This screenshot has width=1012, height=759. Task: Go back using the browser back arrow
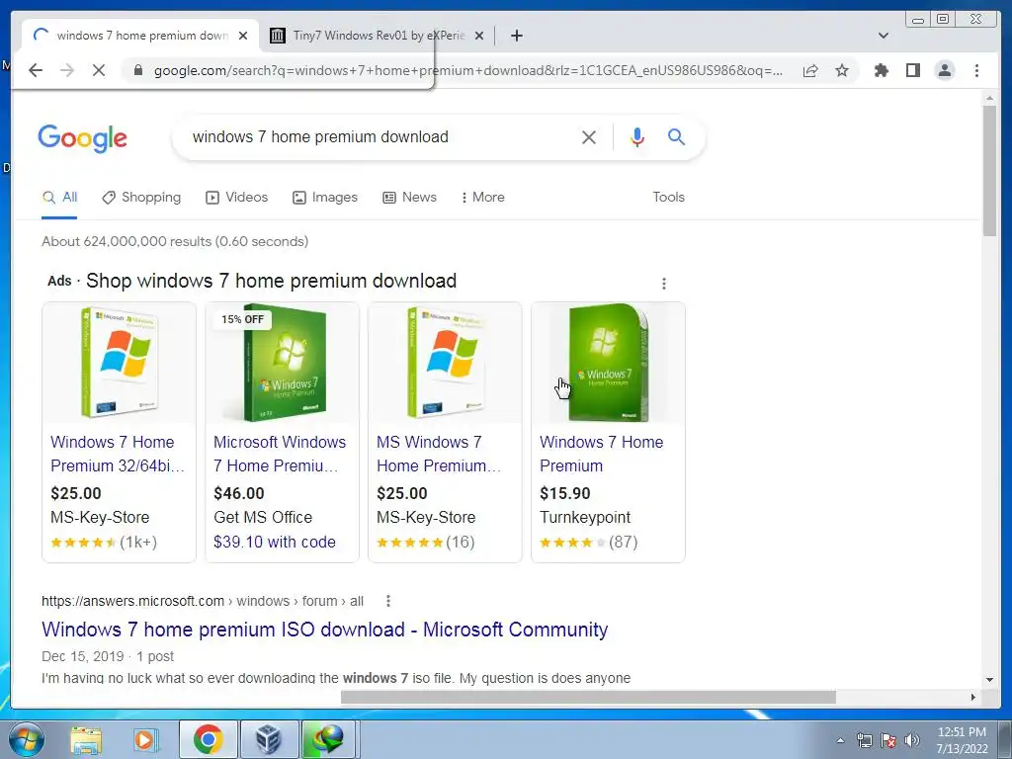click(36, 70)
